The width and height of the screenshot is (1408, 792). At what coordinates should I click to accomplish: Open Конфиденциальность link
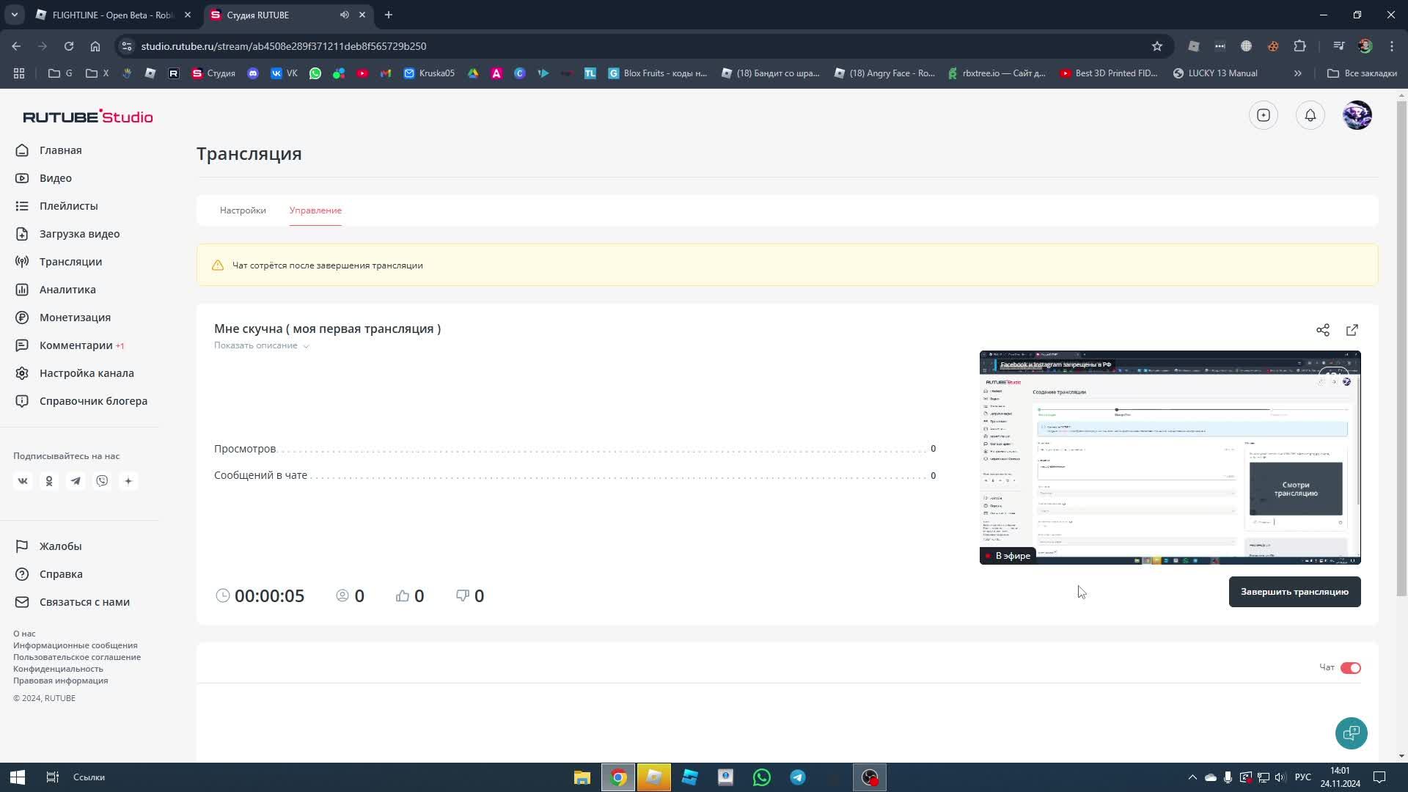[58, 669]
